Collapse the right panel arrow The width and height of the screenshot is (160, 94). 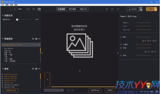click(x=118, y=53)
